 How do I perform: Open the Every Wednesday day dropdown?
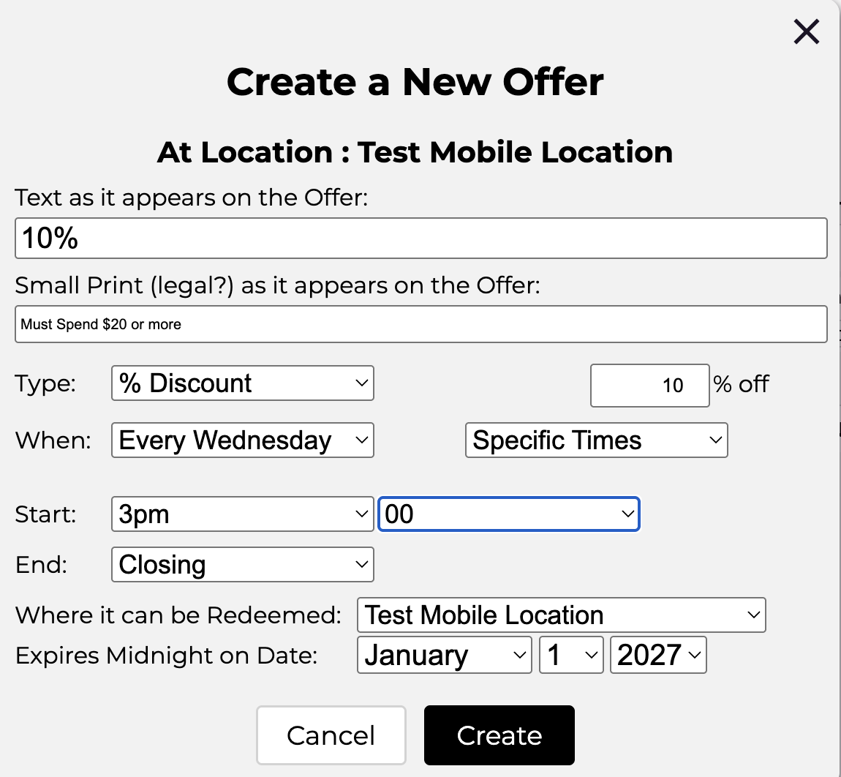click(x=242, y=440)
